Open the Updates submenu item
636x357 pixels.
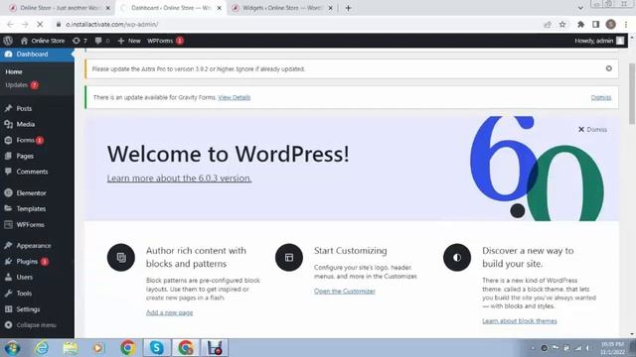pos(22,85)
